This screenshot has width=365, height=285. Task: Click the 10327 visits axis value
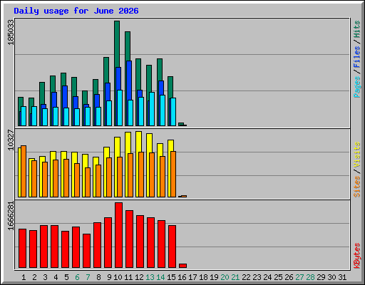tap(11, 140)
